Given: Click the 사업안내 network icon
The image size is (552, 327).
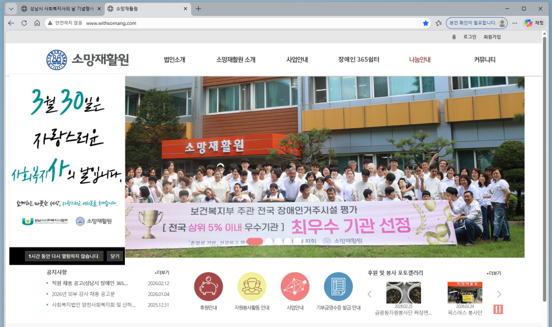Looking at the screenshot, I should tap(295, 287).
